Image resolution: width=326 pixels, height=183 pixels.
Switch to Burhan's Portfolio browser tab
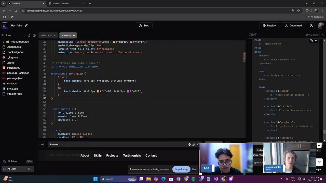coord(67,4)
